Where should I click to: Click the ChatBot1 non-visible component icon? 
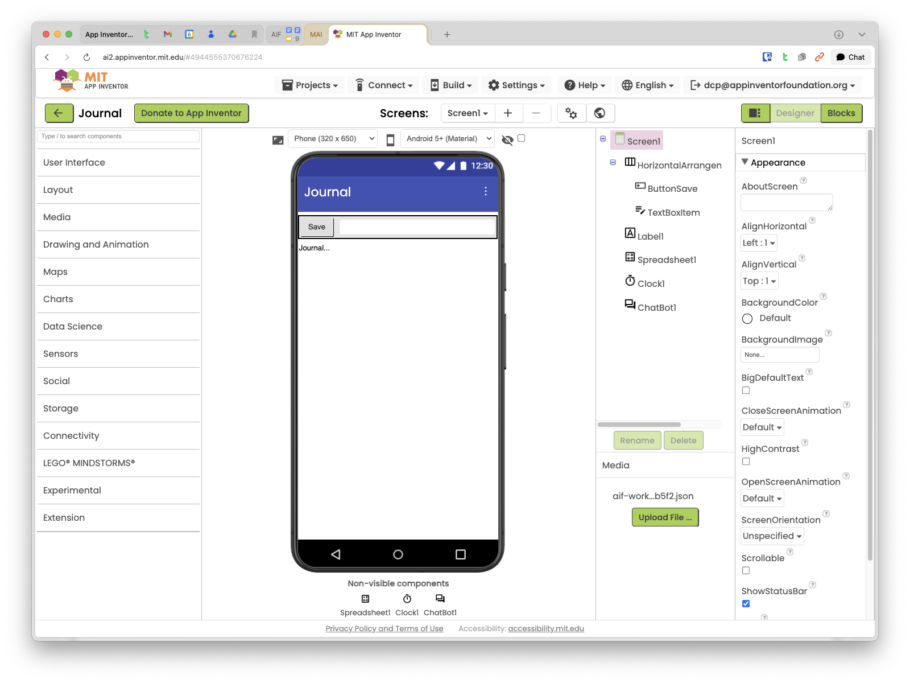440,599
